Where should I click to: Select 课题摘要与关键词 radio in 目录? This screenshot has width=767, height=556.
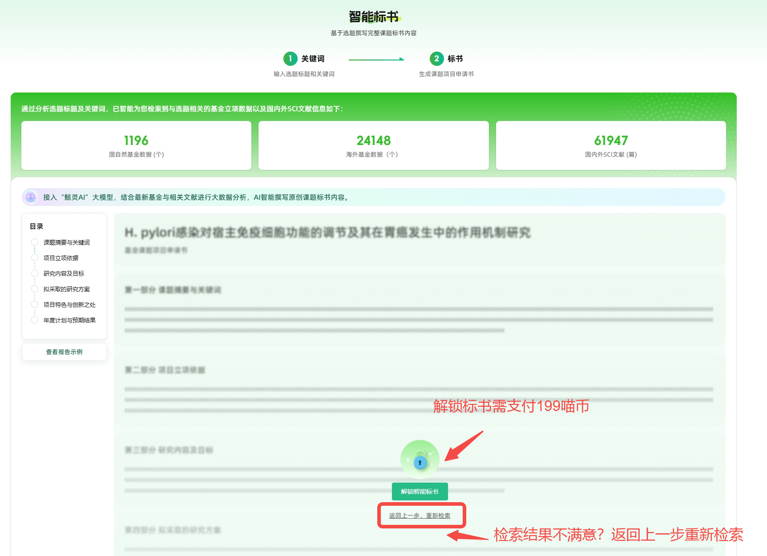[x=35, y=242]
